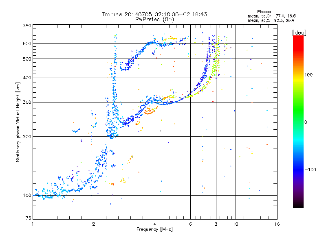Click the x-axis label '4'
The image size is (326, 244).
click(155, 224)
